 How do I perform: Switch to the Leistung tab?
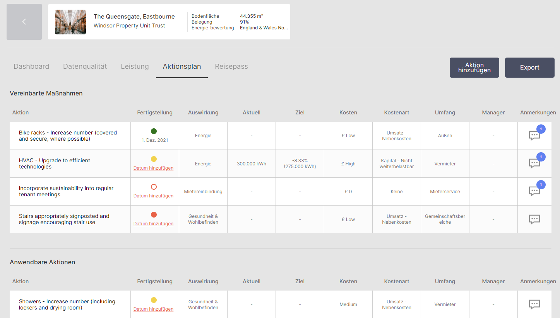tap(135, 66)
